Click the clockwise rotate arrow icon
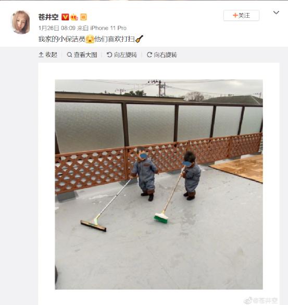This screenshot has width=288, height=305. (149, 55)
